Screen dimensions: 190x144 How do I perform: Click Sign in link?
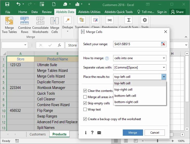[162, 12]
